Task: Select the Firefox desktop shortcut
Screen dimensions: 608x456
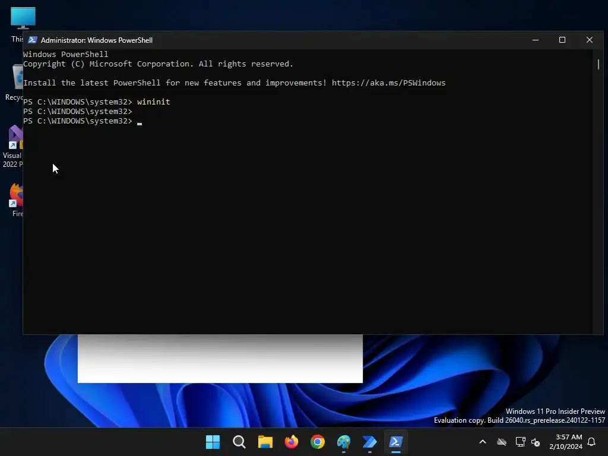Action: pyautogui.click(x=16, y=199)
